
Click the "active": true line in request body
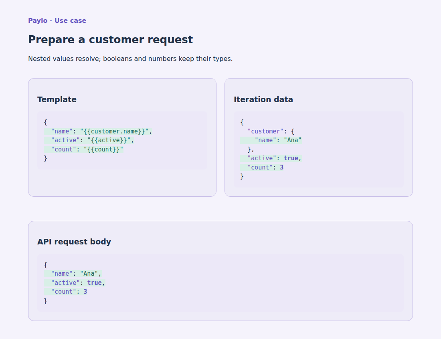pos(74,283)
